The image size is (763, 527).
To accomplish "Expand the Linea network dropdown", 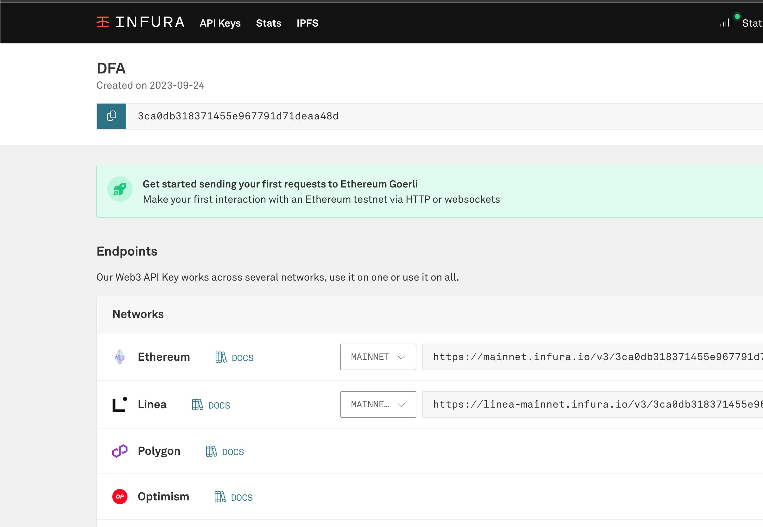I will [378, 404].
